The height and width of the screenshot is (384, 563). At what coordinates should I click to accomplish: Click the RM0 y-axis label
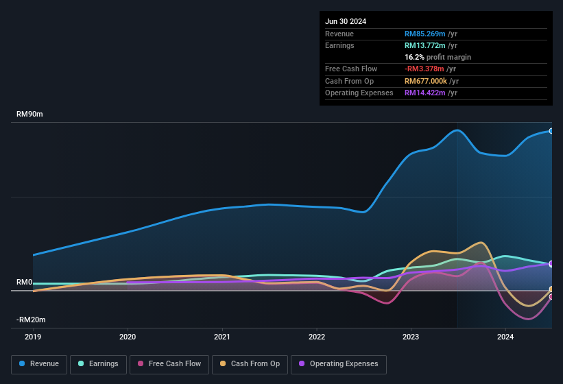(x=25, y=282)
